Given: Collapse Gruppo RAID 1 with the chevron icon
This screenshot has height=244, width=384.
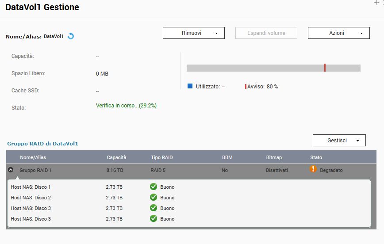Looking at the screenshot, I should click(x=11, y=170).
